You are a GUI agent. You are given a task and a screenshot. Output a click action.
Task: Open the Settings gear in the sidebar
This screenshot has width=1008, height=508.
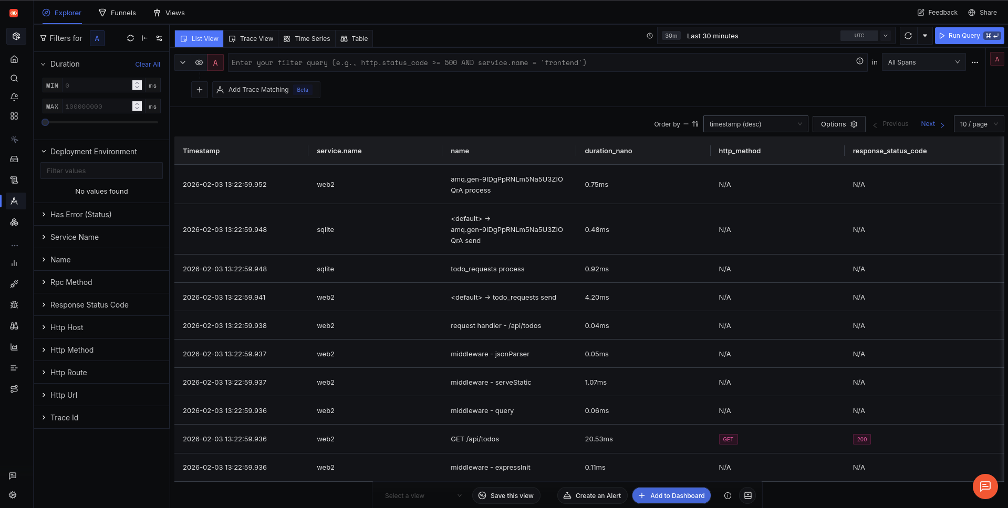pyautogui.click(x=13, y=495)
